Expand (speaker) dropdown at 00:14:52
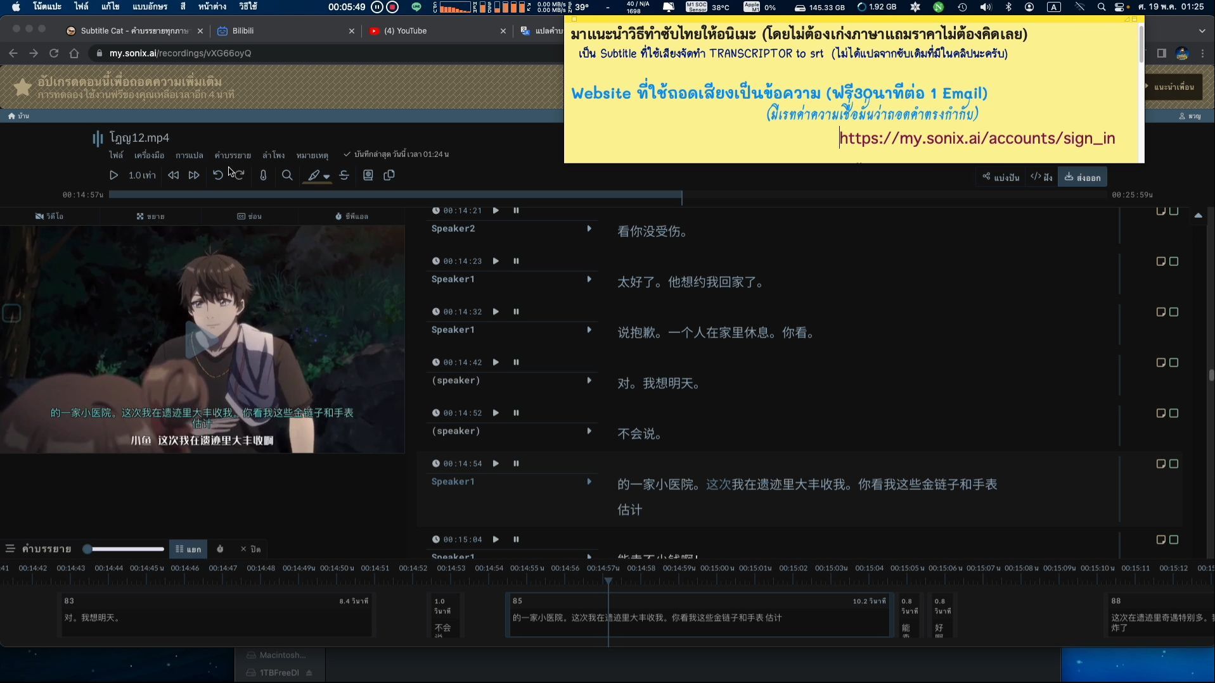The height and width of the screenshot is (683, 1215). click(589, 431)
